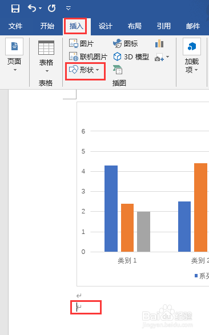Open Customize Quick Access Toolbar menu
The height and width of the screenshot is (335, 209).
coord(68,9)
